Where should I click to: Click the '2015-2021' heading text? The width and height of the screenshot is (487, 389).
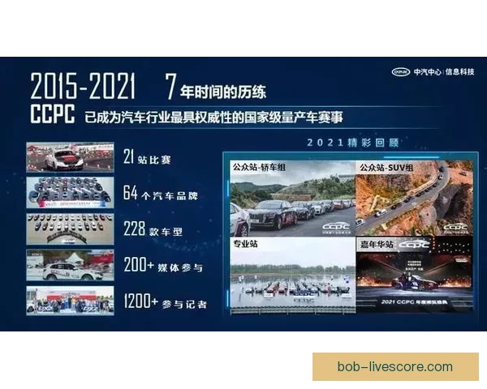point(83,87)
